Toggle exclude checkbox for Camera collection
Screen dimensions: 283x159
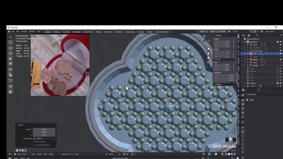[x=278, y=72]
